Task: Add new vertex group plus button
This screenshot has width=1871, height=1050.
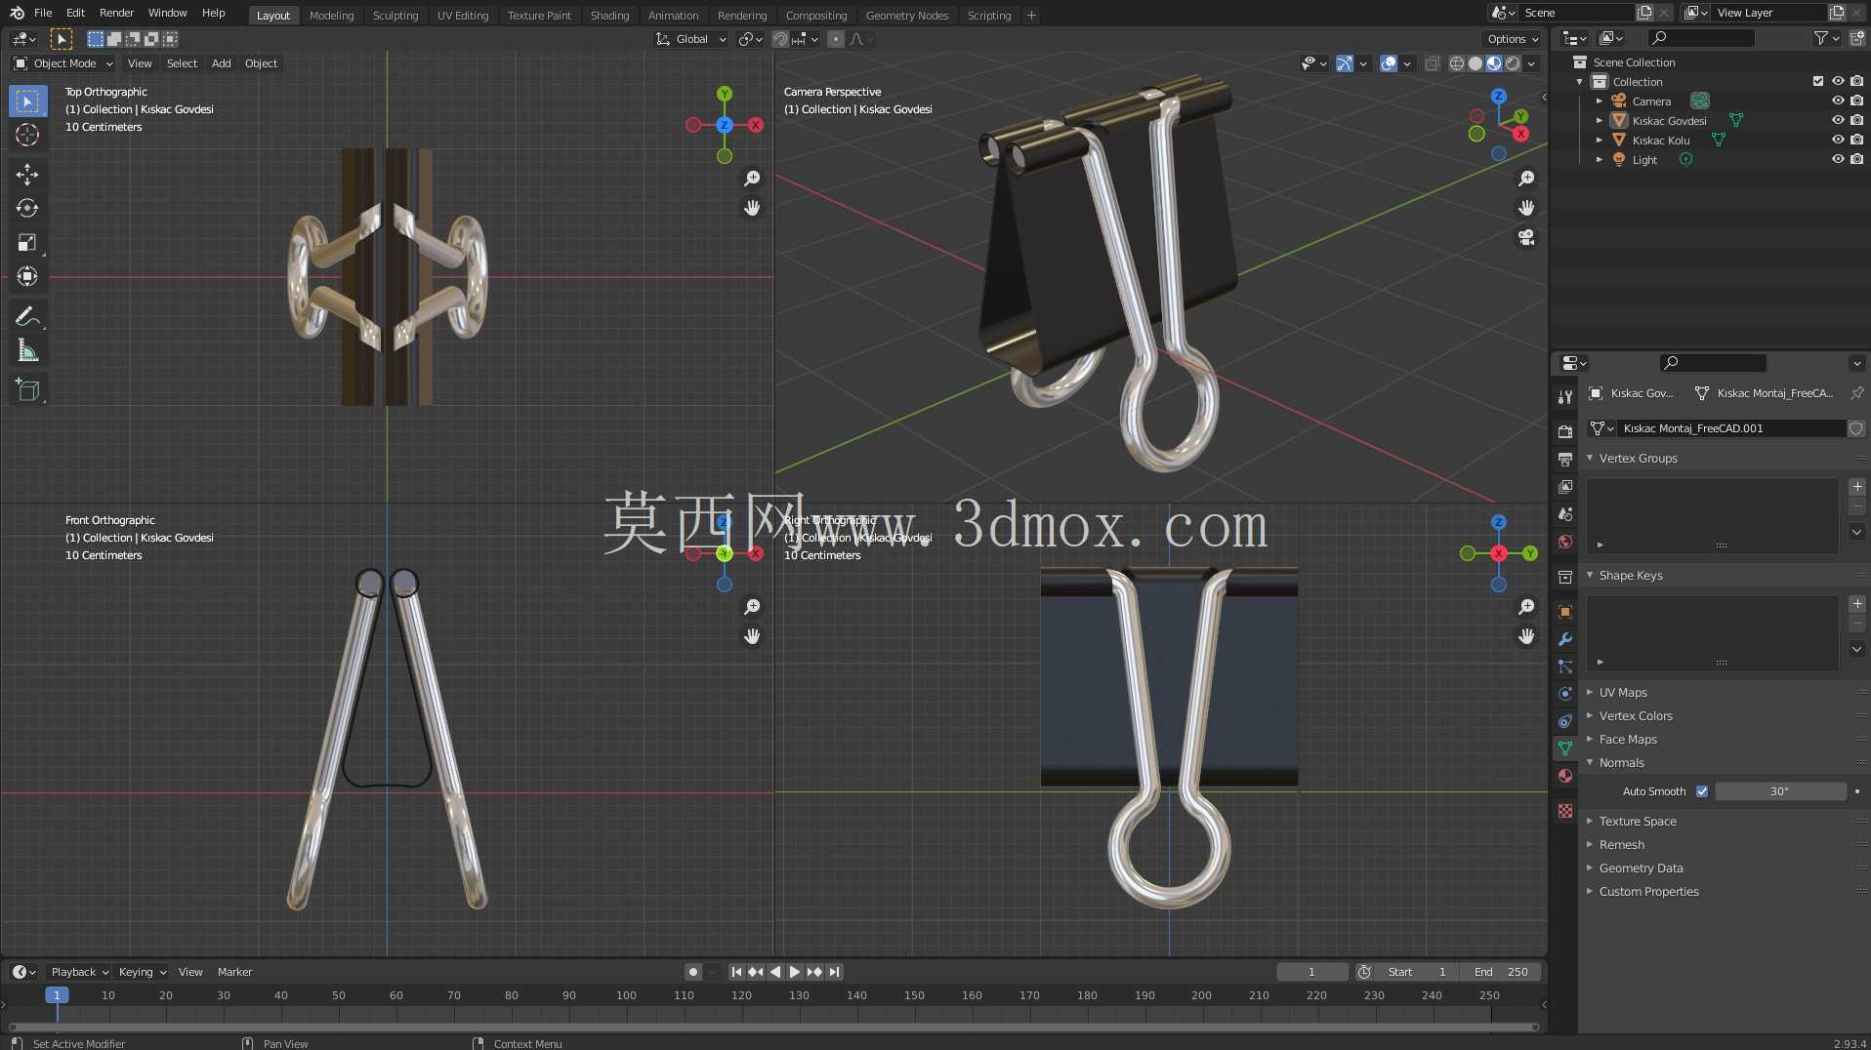Action: click(1856, 487)
